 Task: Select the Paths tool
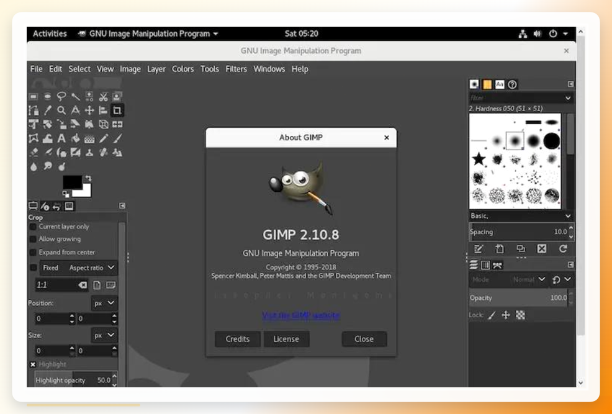pyautogui.click(x=34, y=110)
